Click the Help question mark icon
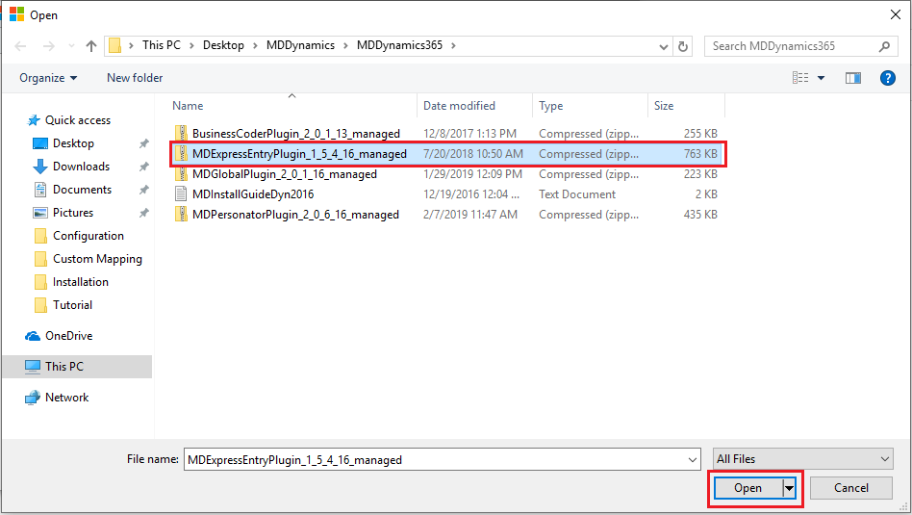Screen dimensions: 912x515 (x=887, y=78)
